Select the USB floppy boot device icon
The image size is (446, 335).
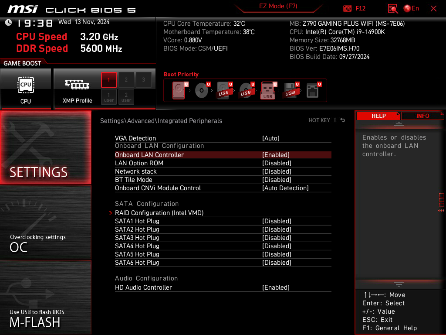coord(291,90)
